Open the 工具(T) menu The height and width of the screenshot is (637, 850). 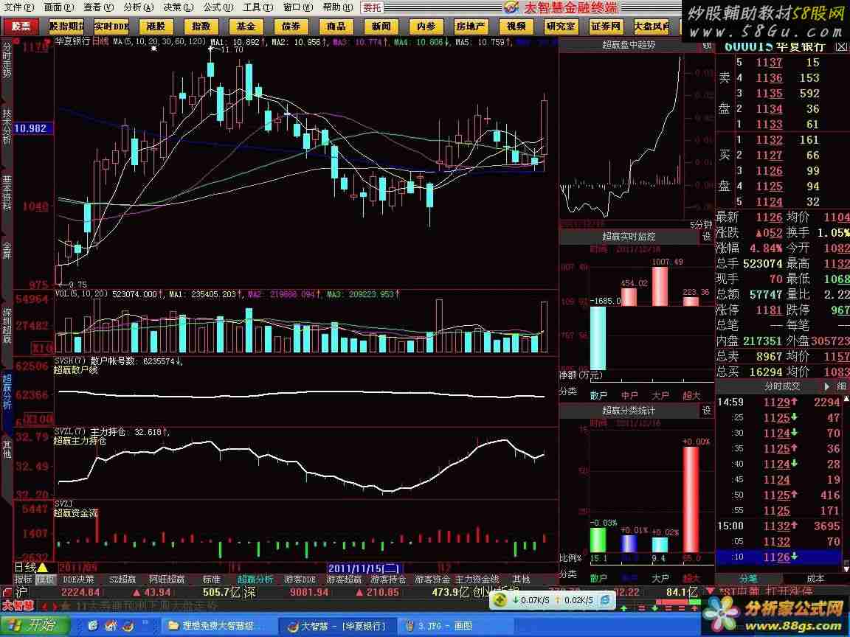(x=258, y=7)
